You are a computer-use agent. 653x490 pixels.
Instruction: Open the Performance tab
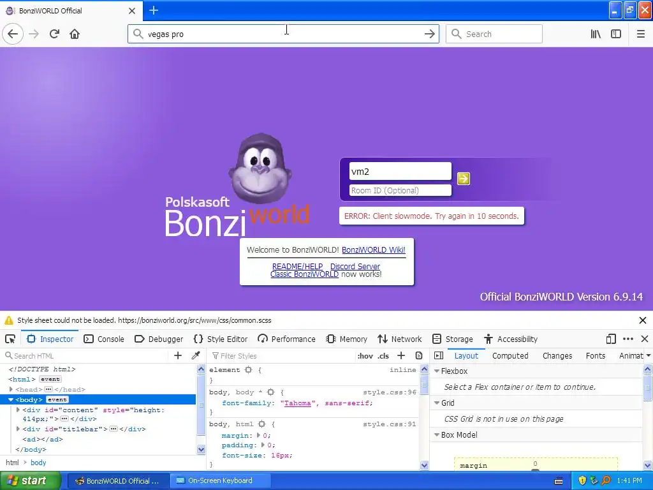286,339
